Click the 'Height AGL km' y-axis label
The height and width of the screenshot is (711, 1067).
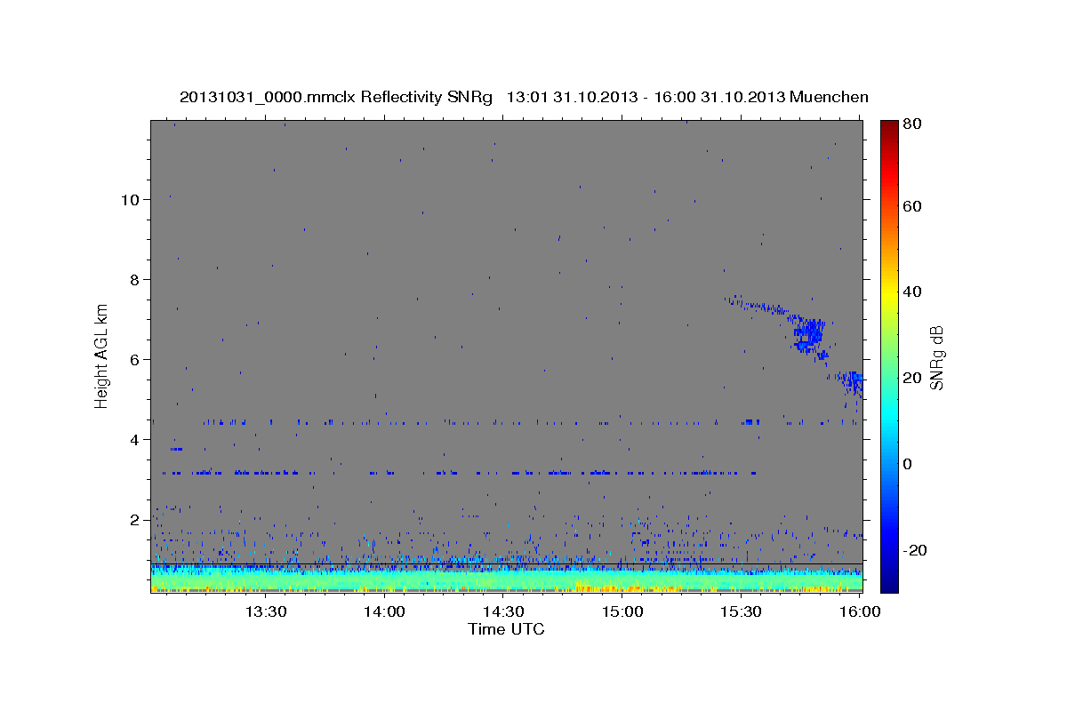[x=102, y=355]
